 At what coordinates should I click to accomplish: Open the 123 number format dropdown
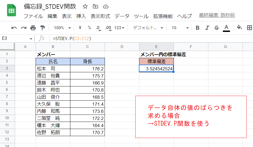[119, 28]
